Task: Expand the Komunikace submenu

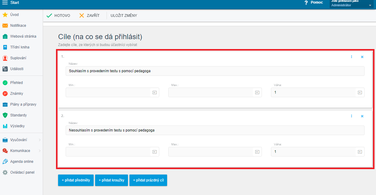Action: (39, 151)
